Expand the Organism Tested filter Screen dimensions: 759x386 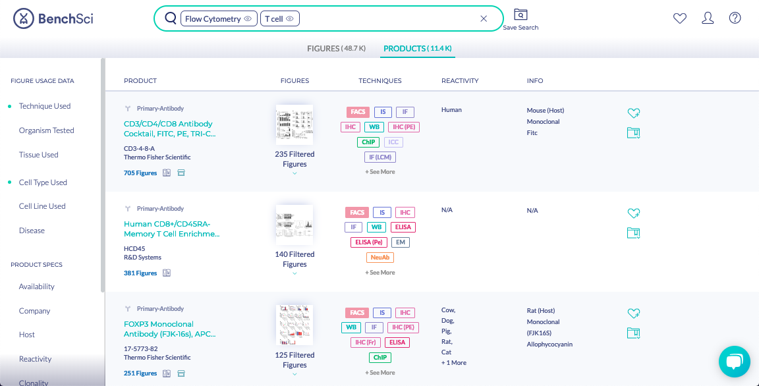click(x=47, y=130)
